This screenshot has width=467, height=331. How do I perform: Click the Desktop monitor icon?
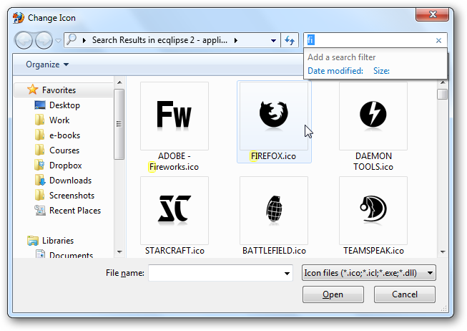click(40, 105)
